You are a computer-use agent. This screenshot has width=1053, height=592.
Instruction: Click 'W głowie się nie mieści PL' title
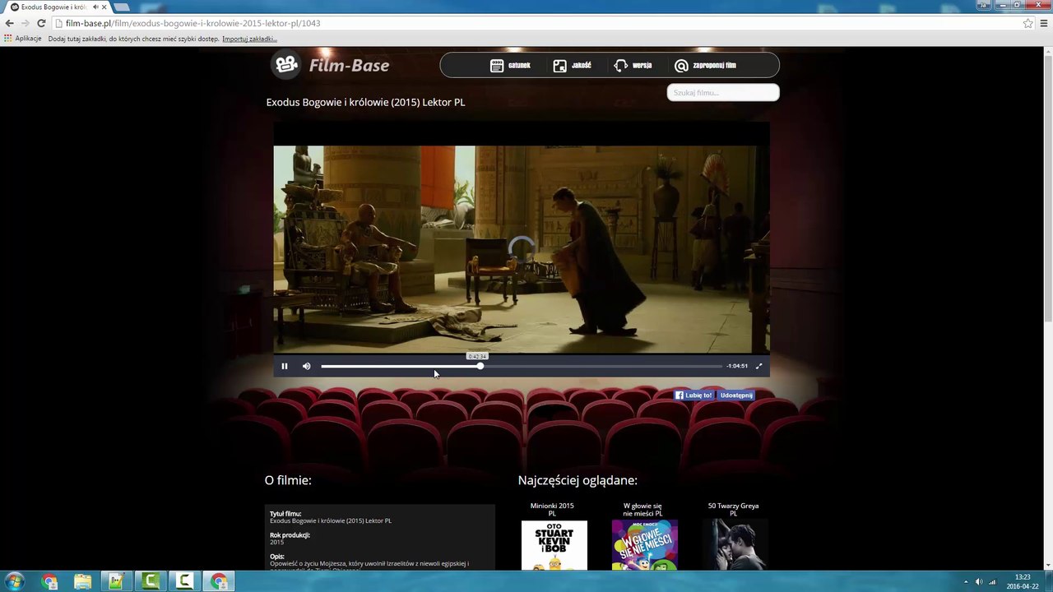pos(642,510)
